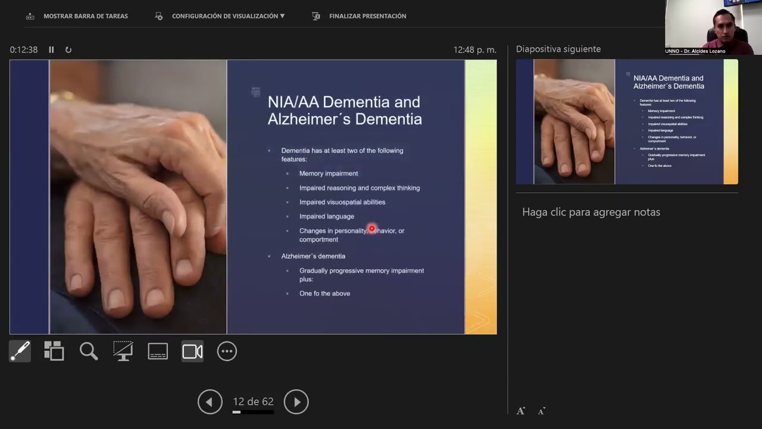Click the bullet 'Impaired visuospatial abilities'
762x429 pixels.
coord(342,202)
